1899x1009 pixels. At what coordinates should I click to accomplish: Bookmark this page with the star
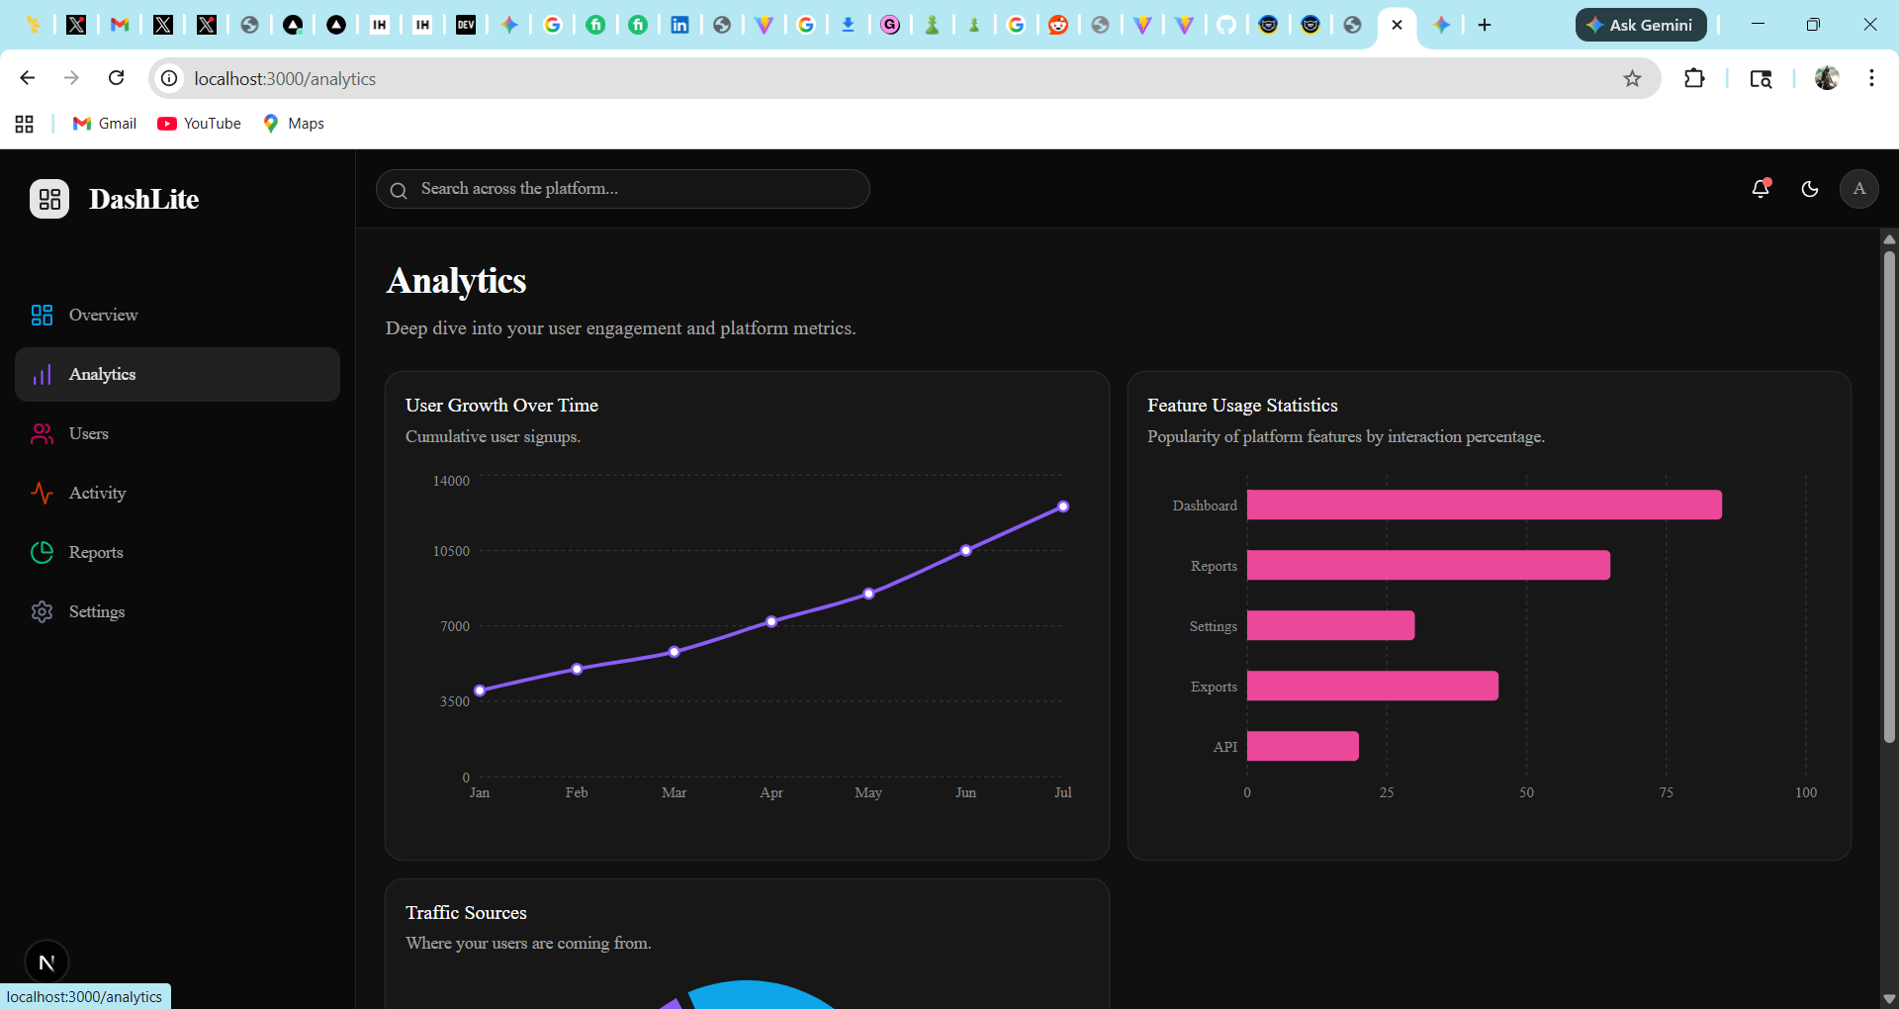tap(1633, 78)
